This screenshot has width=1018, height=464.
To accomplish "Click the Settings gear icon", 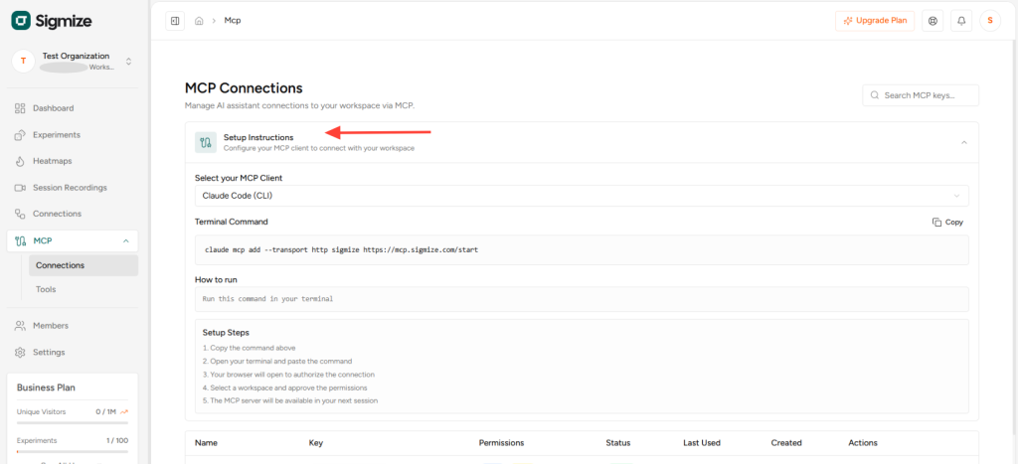I will [20, 353].
